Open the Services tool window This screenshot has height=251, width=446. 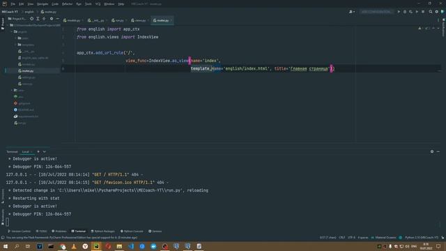tap(155, 231)
